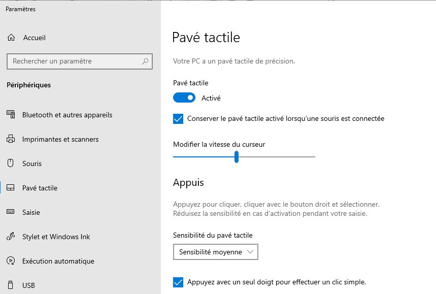Click the Imprimantes et scanners printer icon

[11, 139]
